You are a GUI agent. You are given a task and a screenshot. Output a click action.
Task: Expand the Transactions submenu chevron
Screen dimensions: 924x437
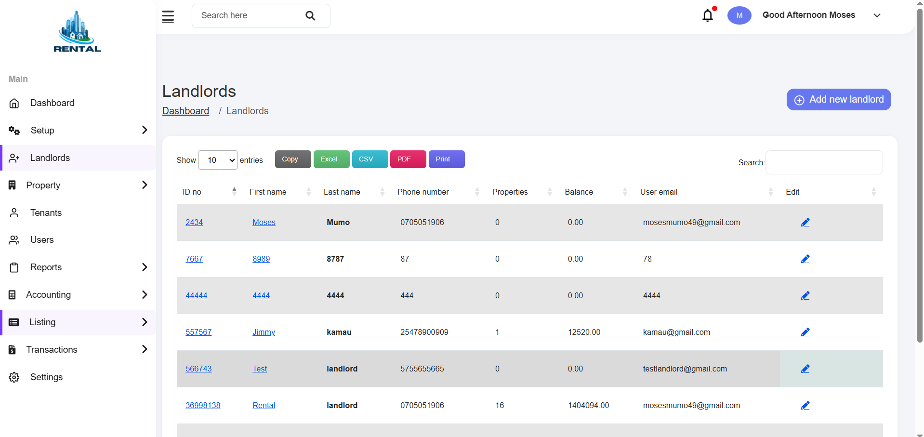[145, 349]
